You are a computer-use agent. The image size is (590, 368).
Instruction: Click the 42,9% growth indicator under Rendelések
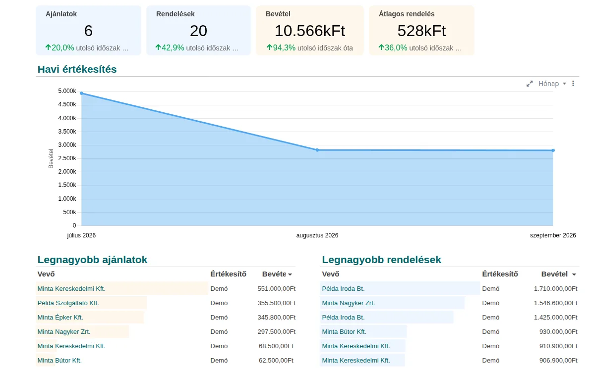tap(170, 48)
